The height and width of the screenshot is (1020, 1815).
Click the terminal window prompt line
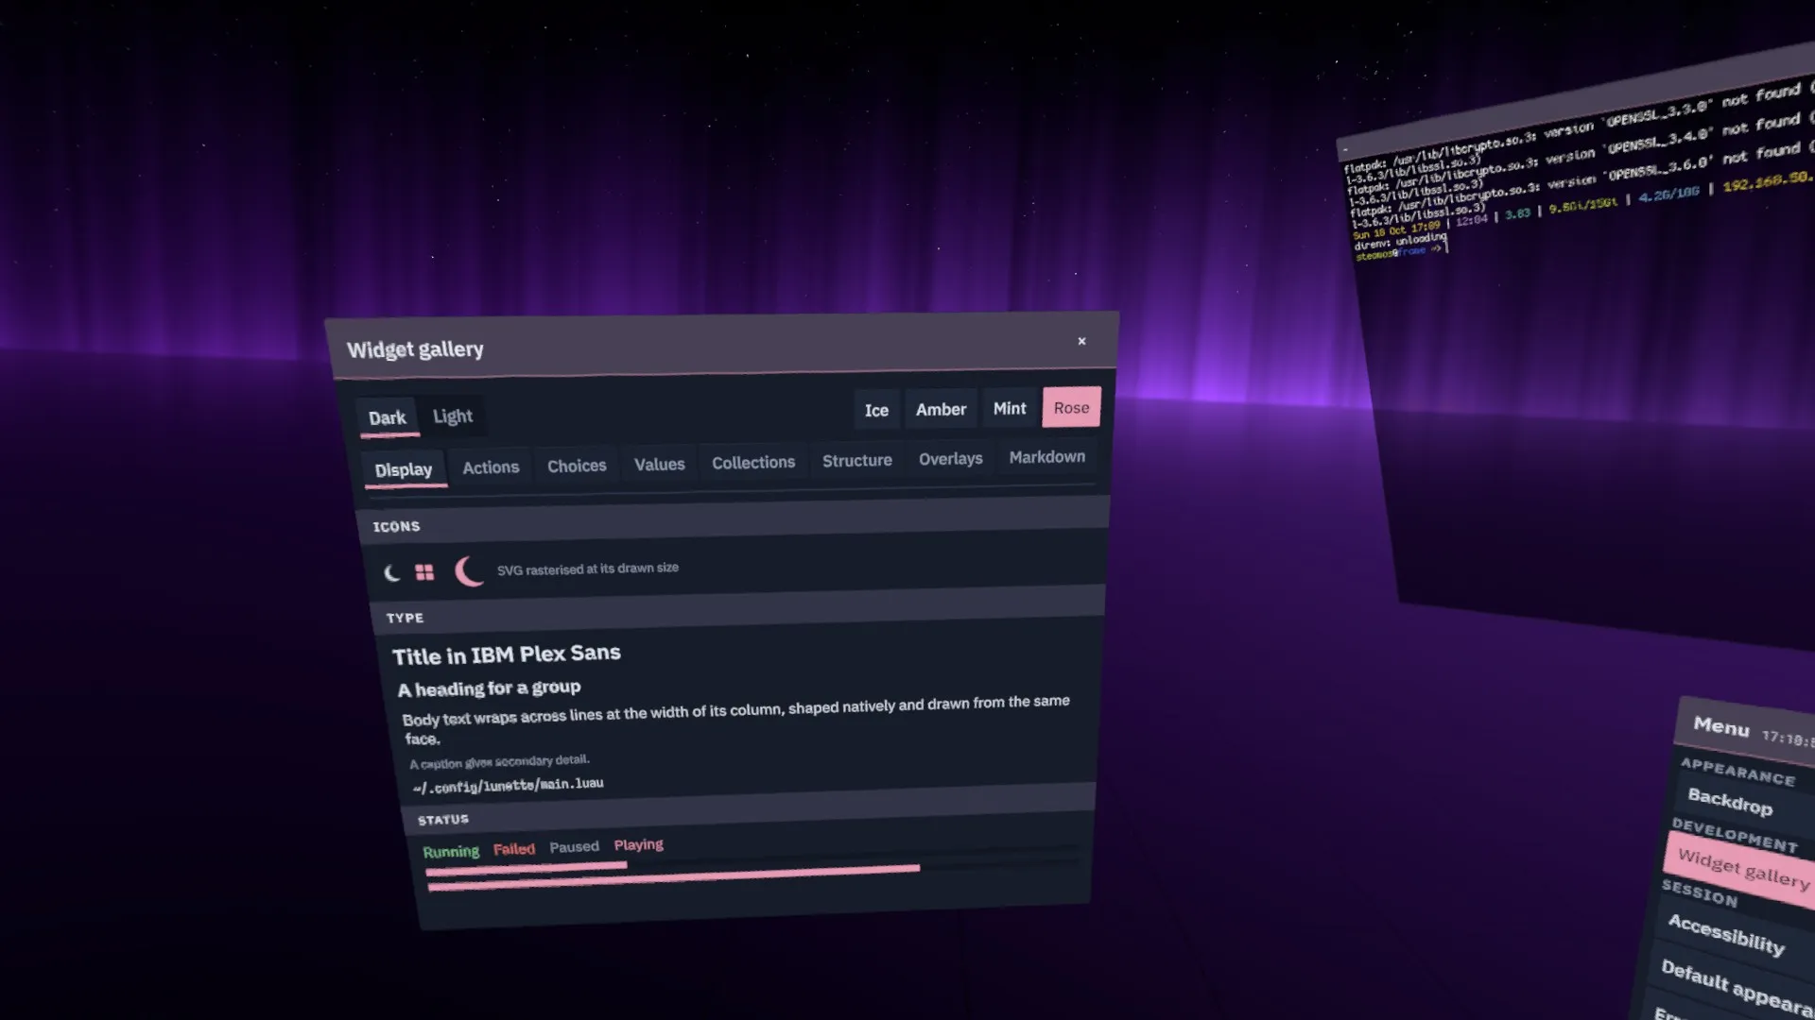(1401, 251)
